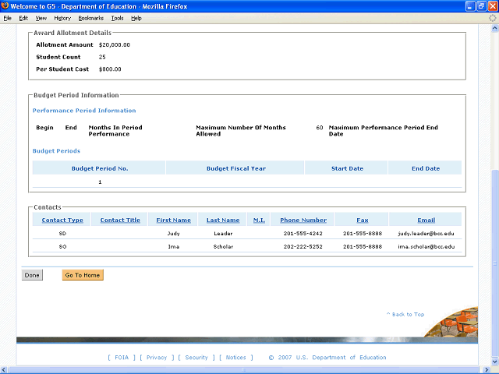Sort contacts by Contact Type column
The image size is (499, 374).
point(62,221)
